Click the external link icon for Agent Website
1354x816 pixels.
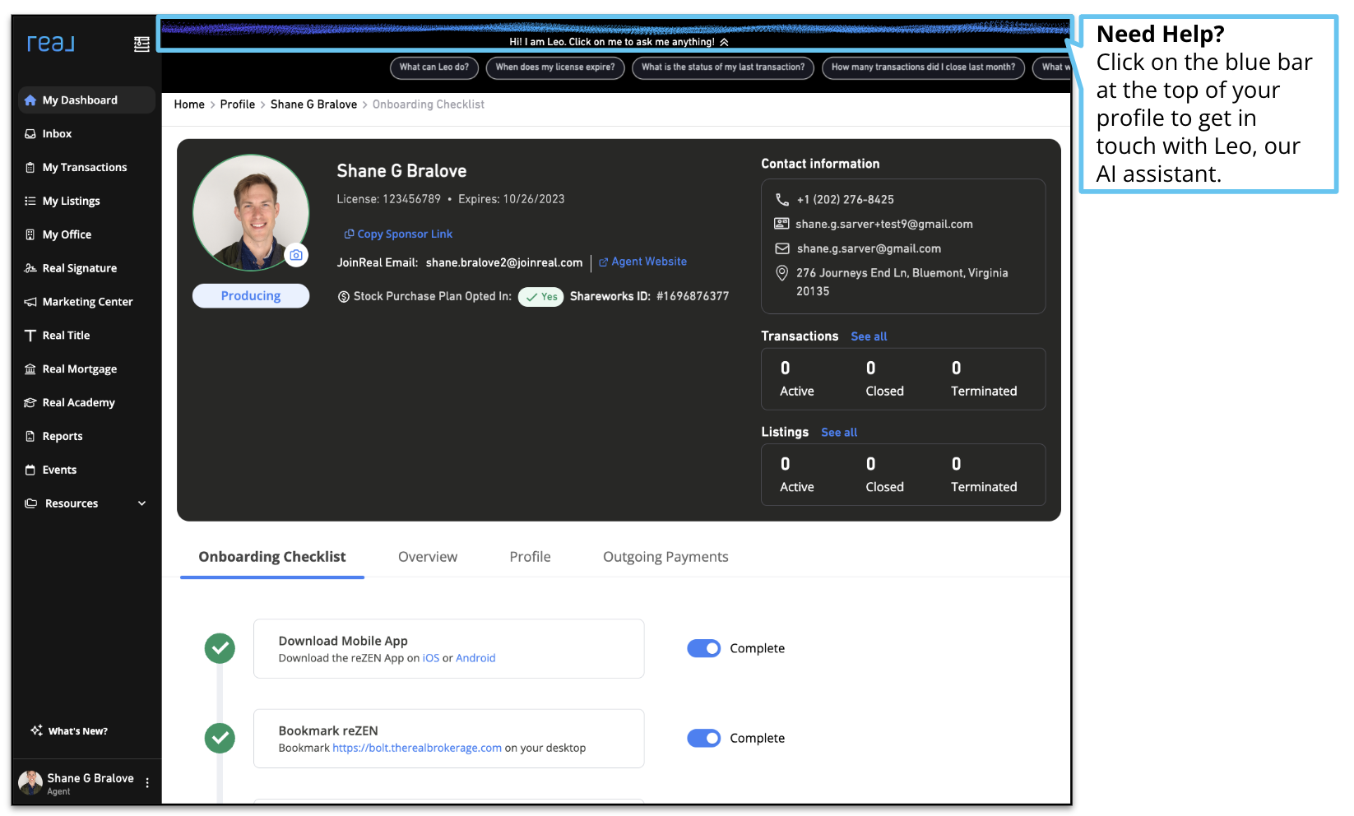(x=604, y=262)
